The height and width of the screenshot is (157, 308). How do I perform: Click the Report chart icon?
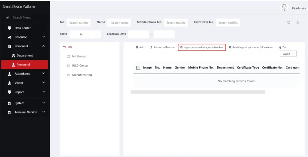[x=9, y=92]
